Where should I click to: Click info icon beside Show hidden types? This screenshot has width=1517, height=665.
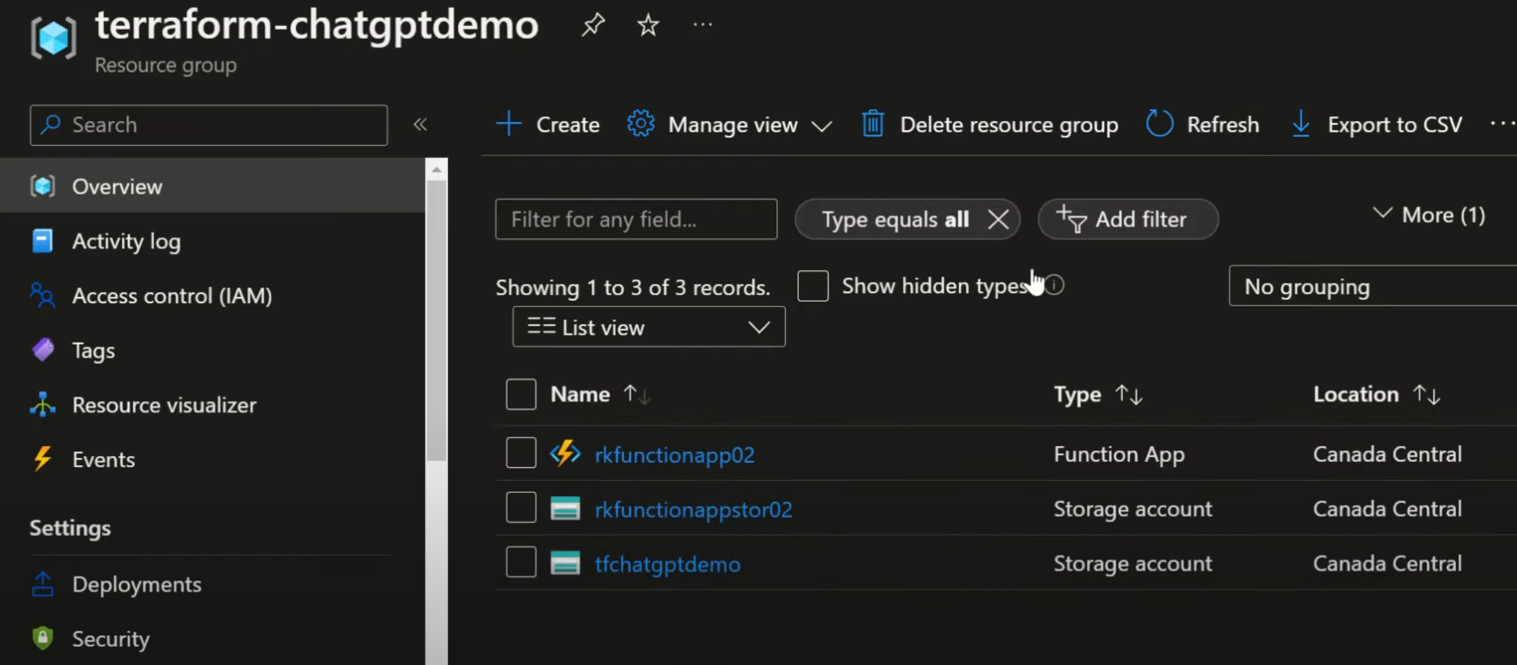tap(1055, 285)
